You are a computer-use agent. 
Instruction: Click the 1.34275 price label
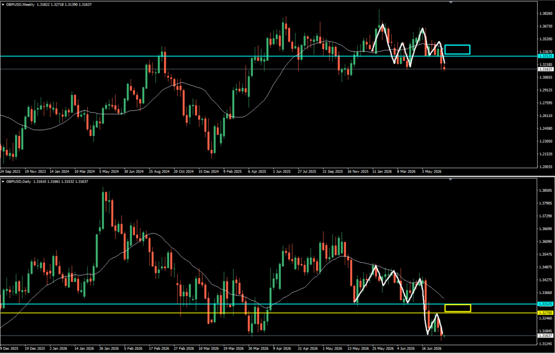coord(545,280)
